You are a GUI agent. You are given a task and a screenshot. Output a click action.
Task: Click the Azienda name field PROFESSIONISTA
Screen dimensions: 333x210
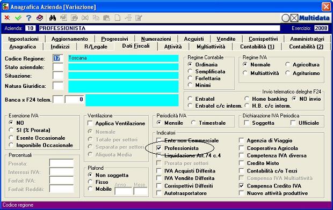[160, 28]
